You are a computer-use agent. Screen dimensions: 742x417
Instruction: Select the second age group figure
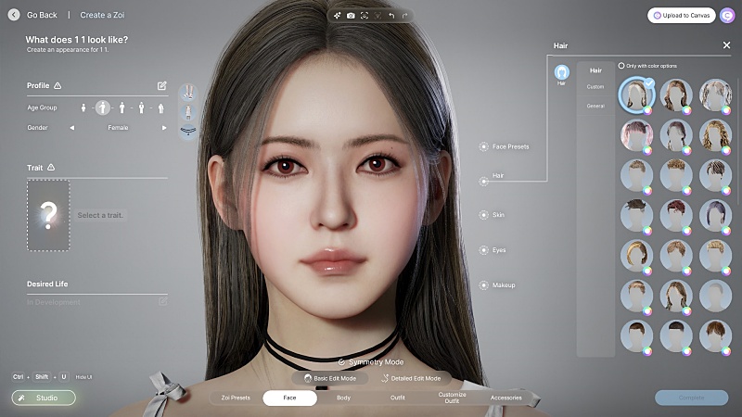coord(103,107)
